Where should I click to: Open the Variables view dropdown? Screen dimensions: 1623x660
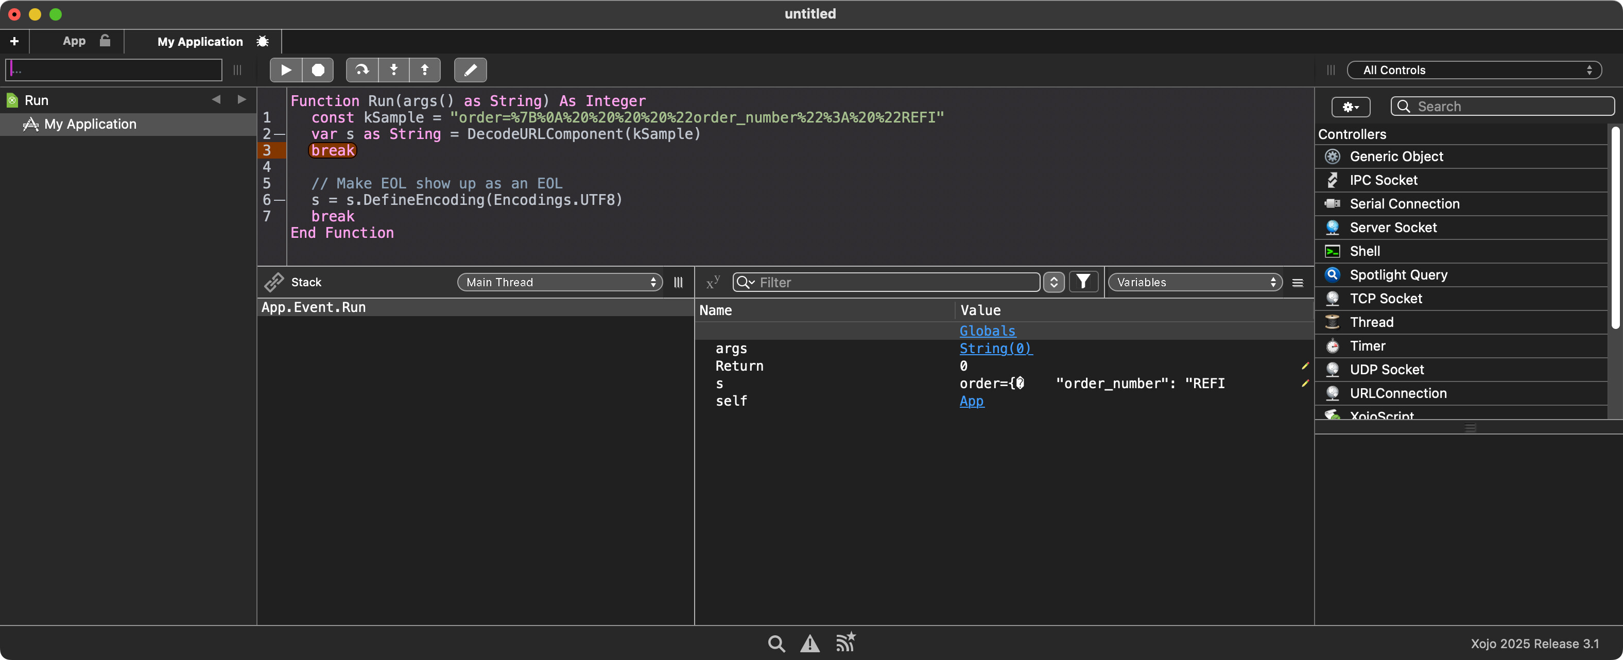pos(1195,282)
